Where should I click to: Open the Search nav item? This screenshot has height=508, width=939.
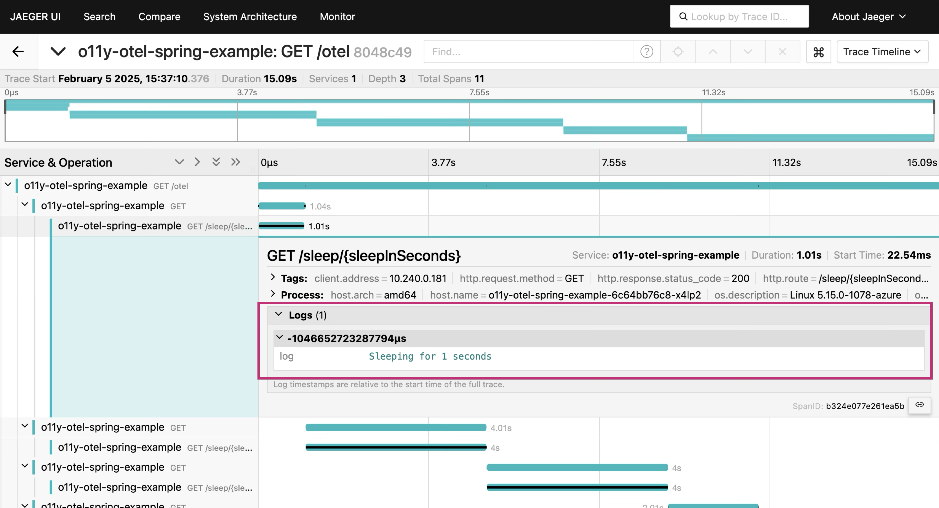pyautogui.click(x=100, y=17)
